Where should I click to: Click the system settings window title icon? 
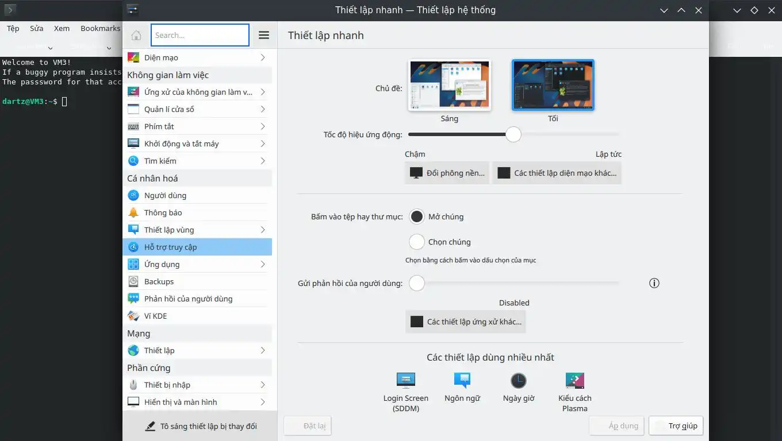pyautogui.click(x=133, y=10)
